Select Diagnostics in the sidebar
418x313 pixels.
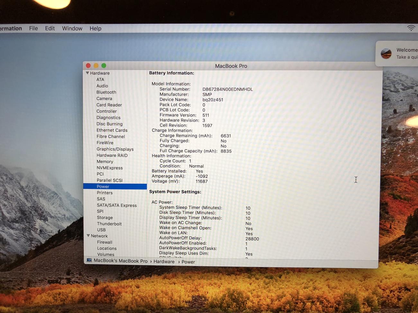pos(108,117)
